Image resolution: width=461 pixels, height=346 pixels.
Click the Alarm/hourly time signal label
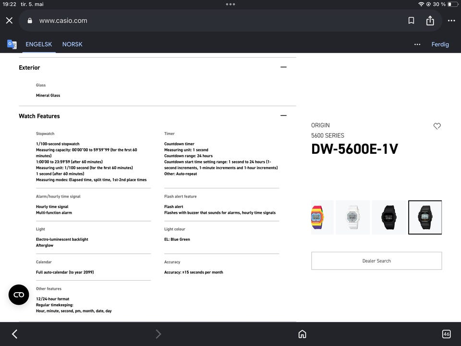coord(58,196)
